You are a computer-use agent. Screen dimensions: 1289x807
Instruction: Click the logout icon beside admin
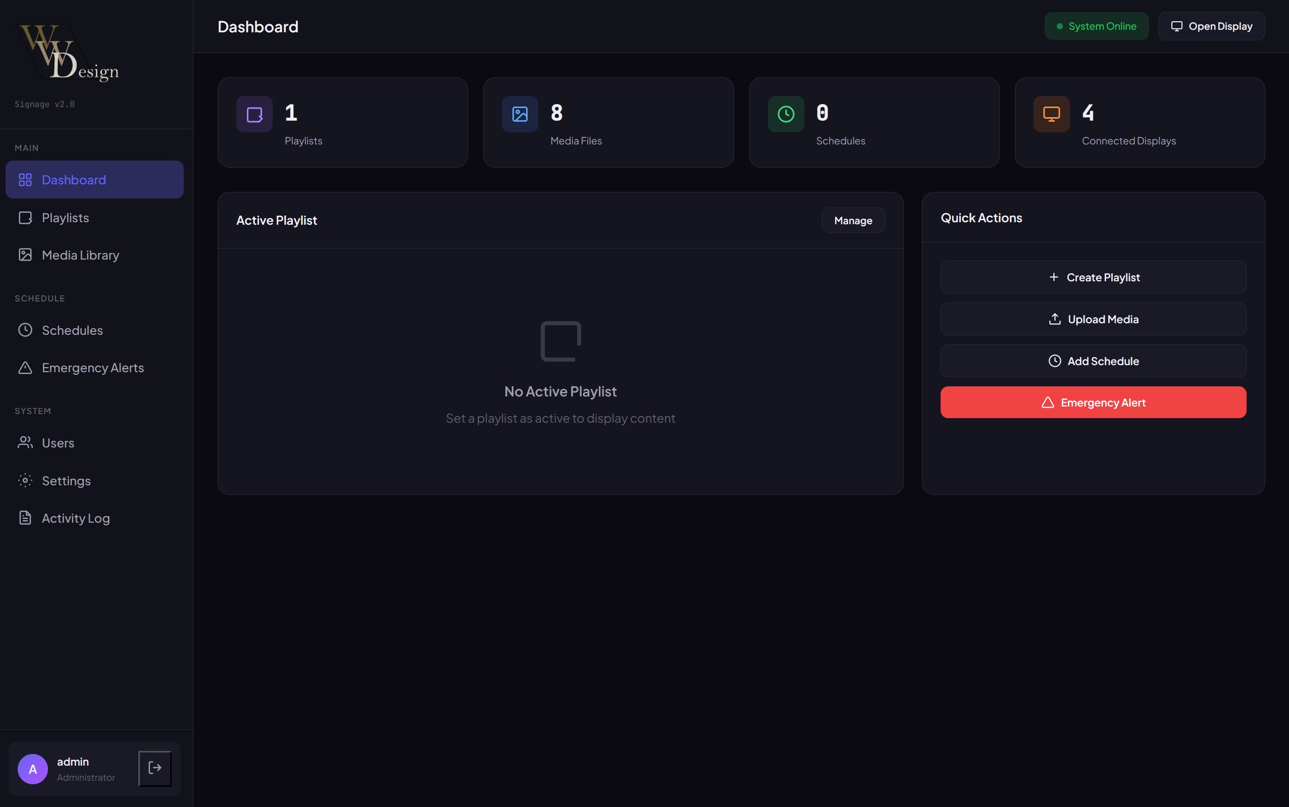coord(154,768)
